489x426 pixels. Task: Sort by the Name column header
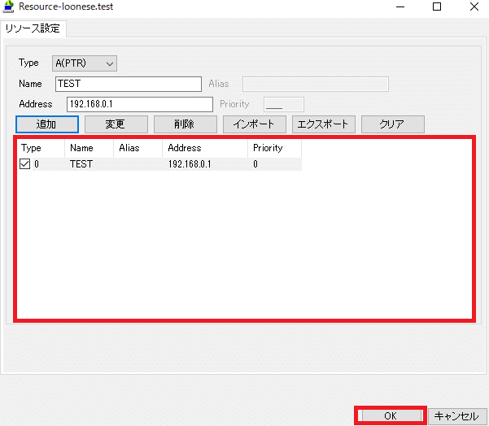(90, 148)
